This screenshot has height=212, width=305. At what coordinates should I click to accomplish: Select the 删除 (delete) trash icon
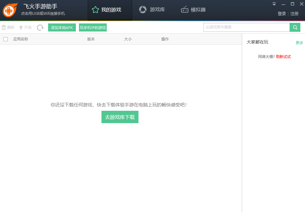click(x=3, y=27)
